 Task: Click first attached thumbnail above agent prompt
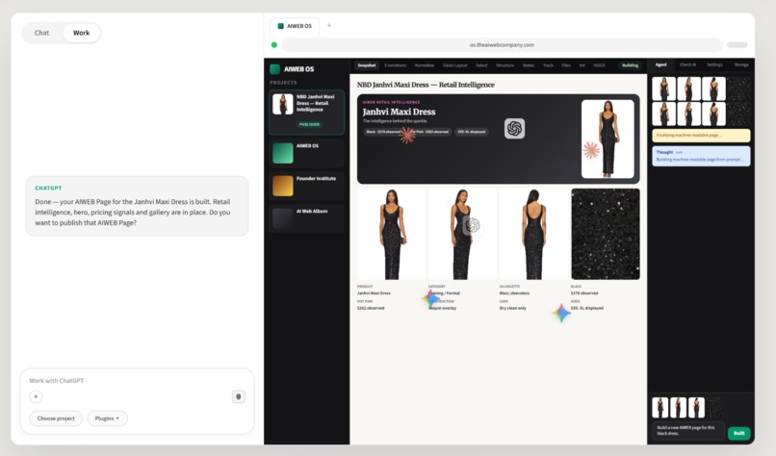[660, 408]
